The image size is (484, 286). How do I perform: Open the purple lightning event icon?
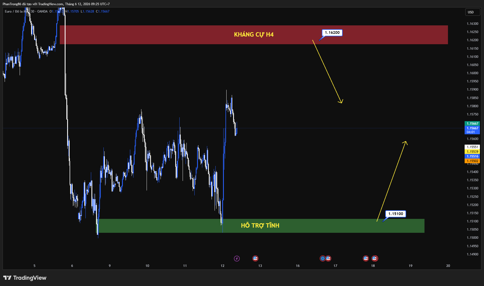tap(237, 258)
